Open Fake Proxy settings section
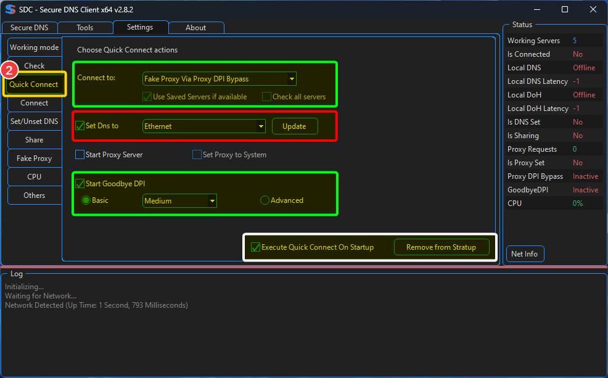Image resolution: width=608 pixels, height=378 pixels. click(35, 158)
